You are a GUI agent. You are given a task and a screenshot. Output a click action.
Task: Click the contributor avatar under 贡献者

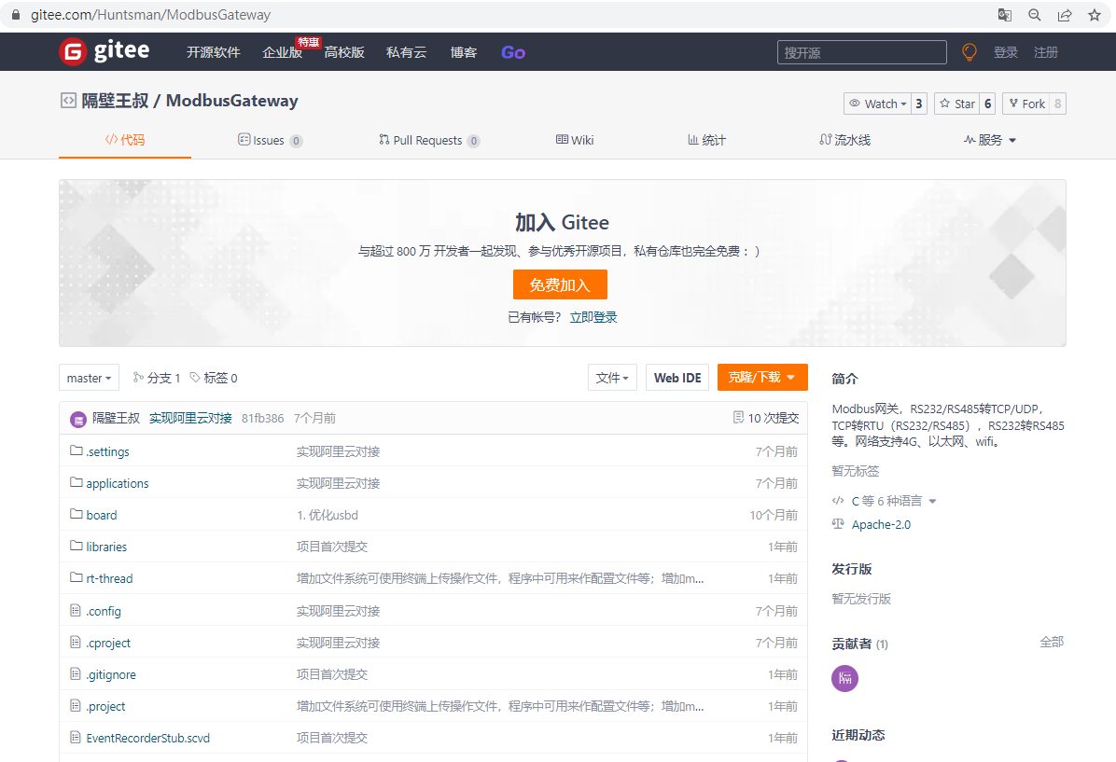coord(844,678)
